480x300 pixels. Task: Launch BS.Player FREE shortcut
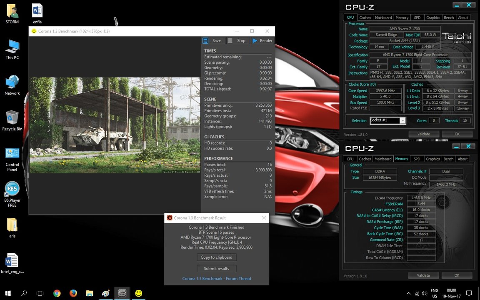[x=12, y=195]
